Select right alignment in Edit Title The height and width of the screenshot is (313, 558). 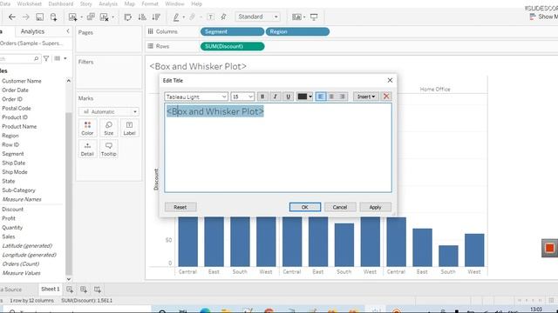(x=343, y=97)
